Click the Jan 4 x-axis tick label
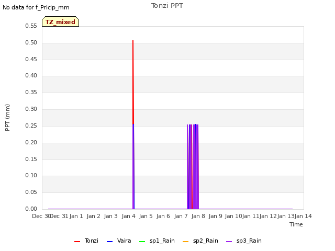335x251 pixels. point(128,216)
